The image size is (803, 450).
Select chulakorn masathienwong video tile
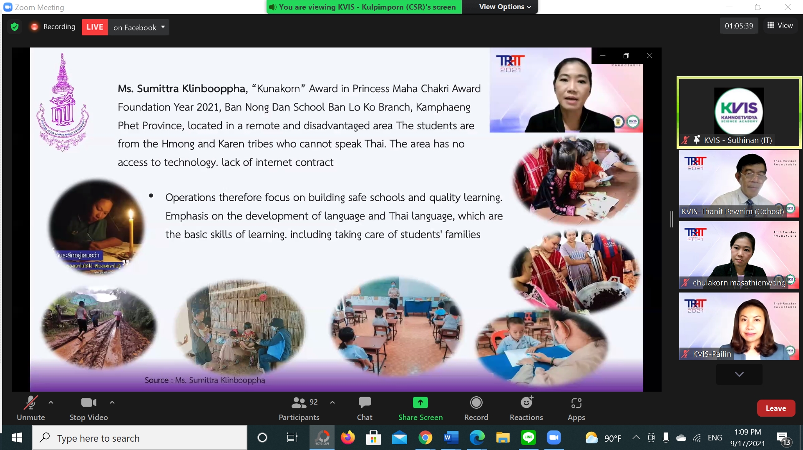[x=739, y=255]
